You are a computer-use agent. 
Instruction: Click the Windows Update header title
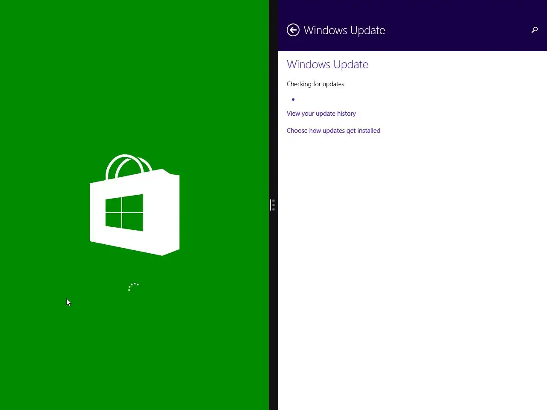click(x=344, y=30)
